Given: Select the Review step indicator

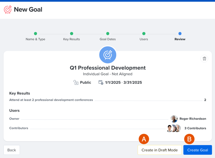Looking at the screenshot, I should (180, 33).
